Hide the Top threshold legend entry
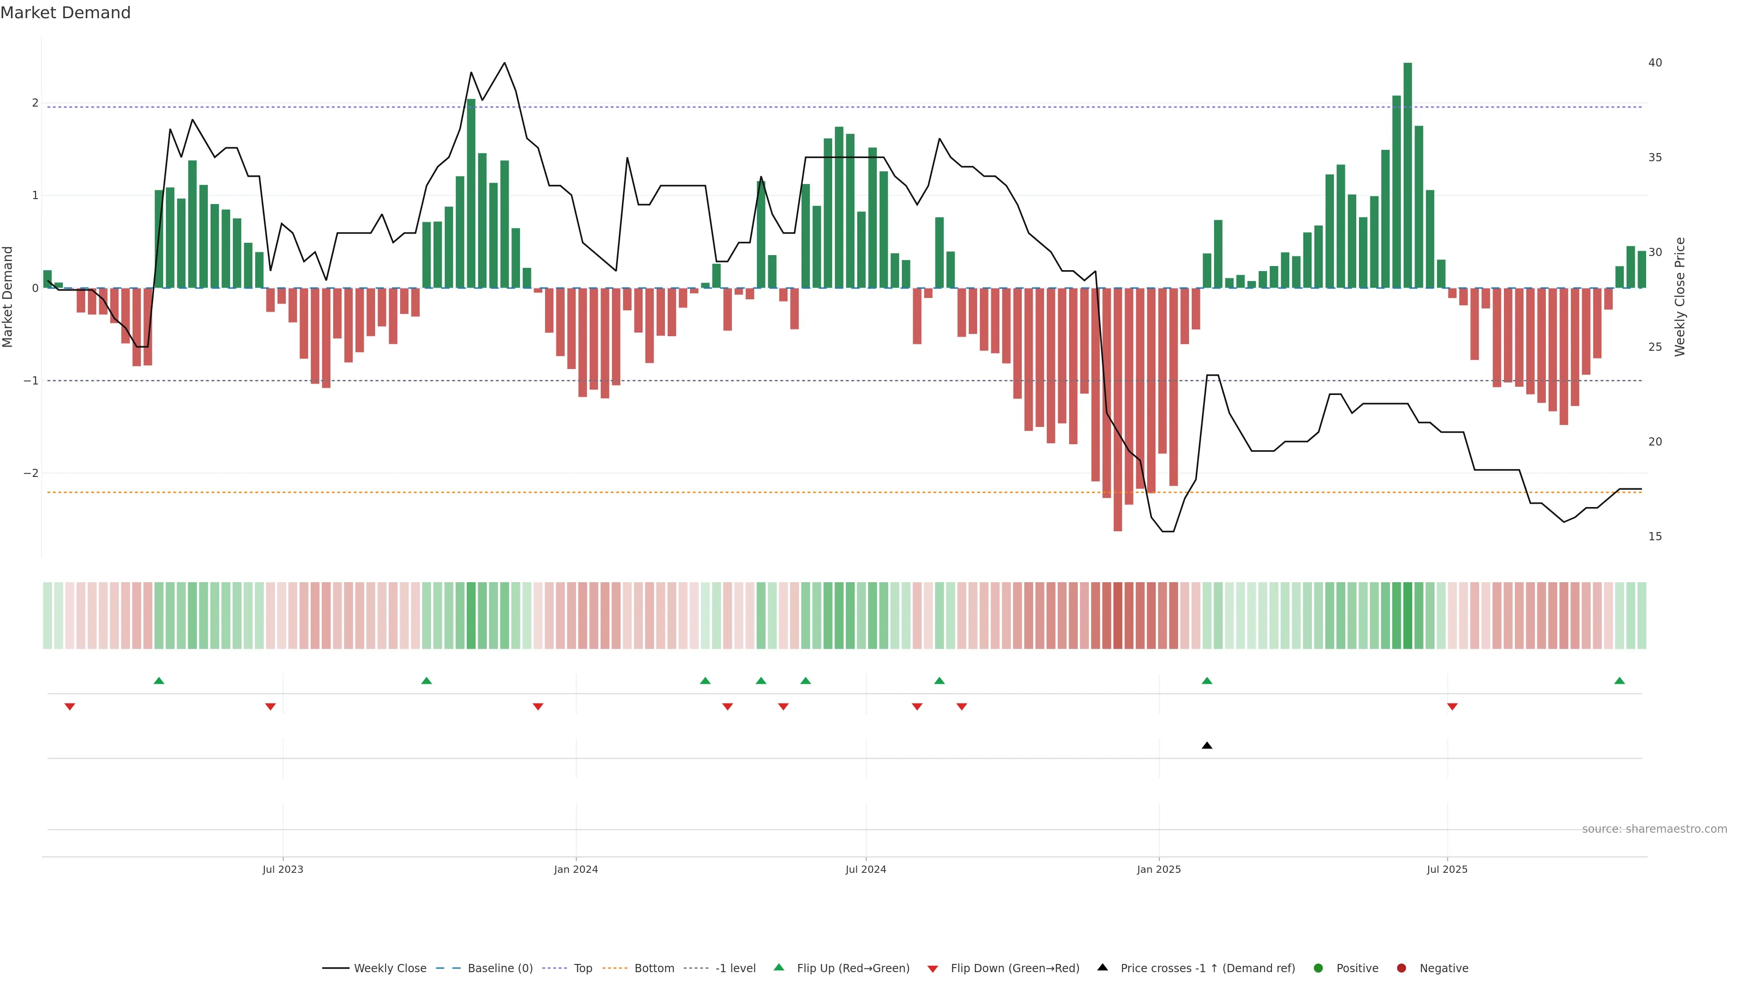 pyautogui.click(x=582, y=969)
